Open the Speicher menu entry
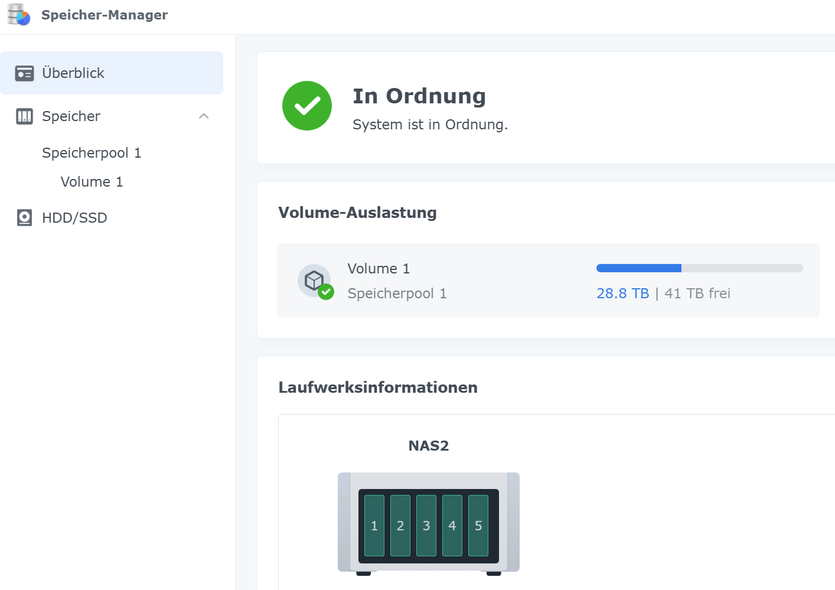This screenshot has width=835, height=590. pos(112,116)
